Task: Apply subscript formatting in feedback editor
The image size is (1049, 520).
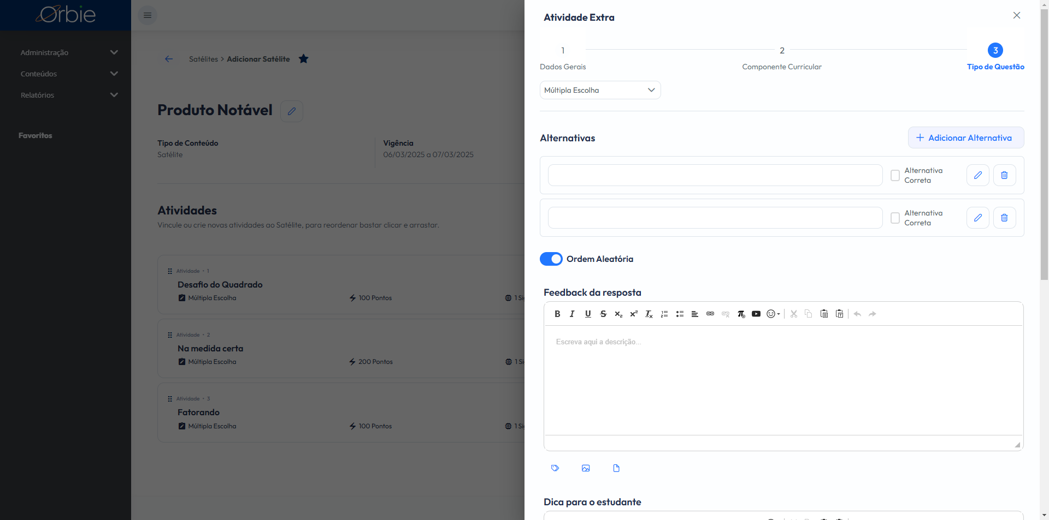Action: tap(618, 314)
